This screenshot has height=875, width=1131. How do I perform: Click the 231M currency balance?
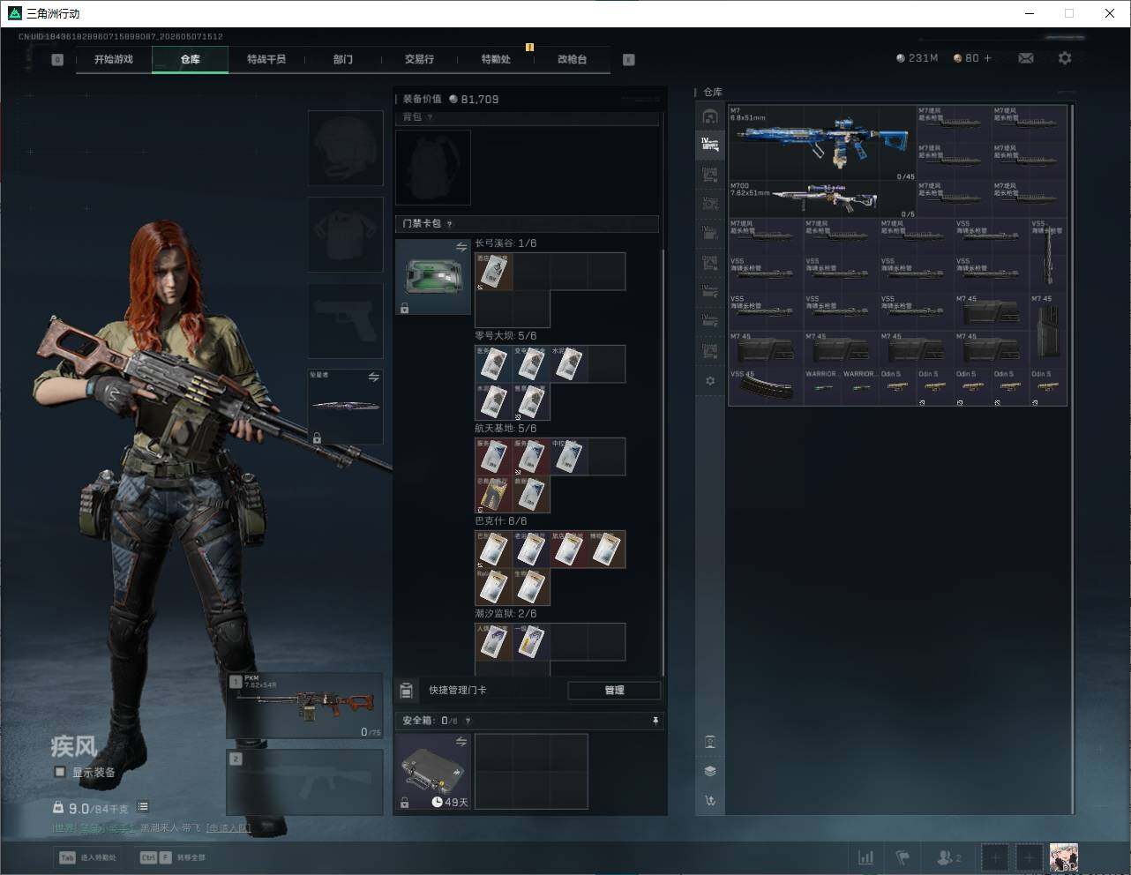pyautogui.click(x=918, y=58)
